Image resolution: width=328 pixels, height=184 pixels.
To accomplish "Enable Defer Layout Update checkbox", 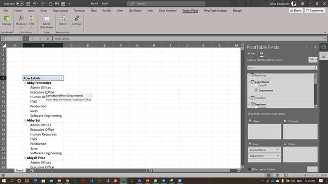I will (249, 169).
